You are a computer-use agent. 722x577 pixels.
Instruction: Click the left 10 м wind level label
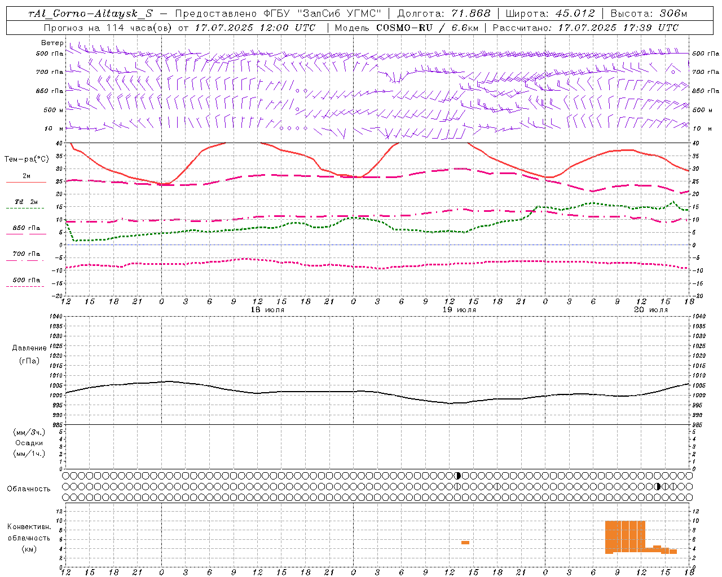click(54, 128)
